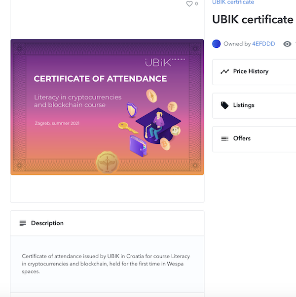Click the heart favorite icon

(x=189, y=4)
